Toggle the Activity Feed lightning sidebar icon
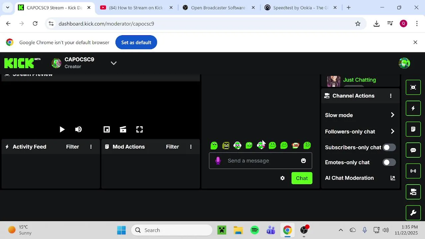Viewport: 425px width, 239px height. click(413, 108)
